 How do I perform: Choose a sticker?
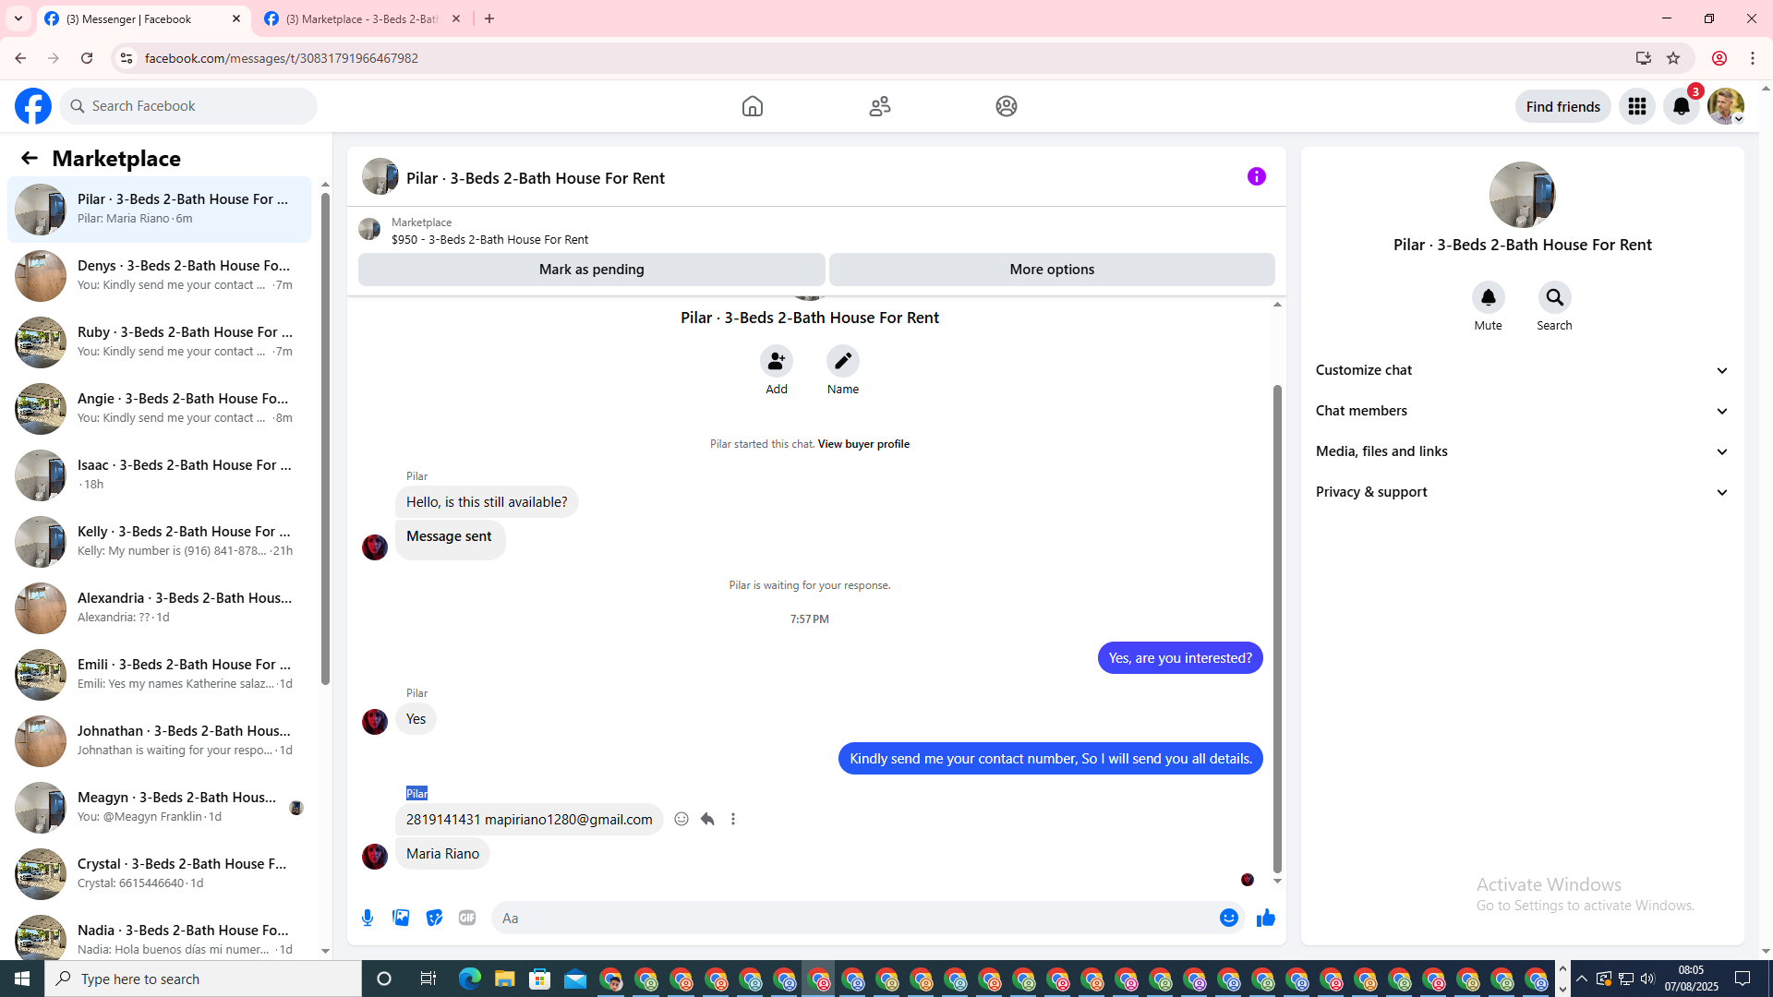(434, 918)
